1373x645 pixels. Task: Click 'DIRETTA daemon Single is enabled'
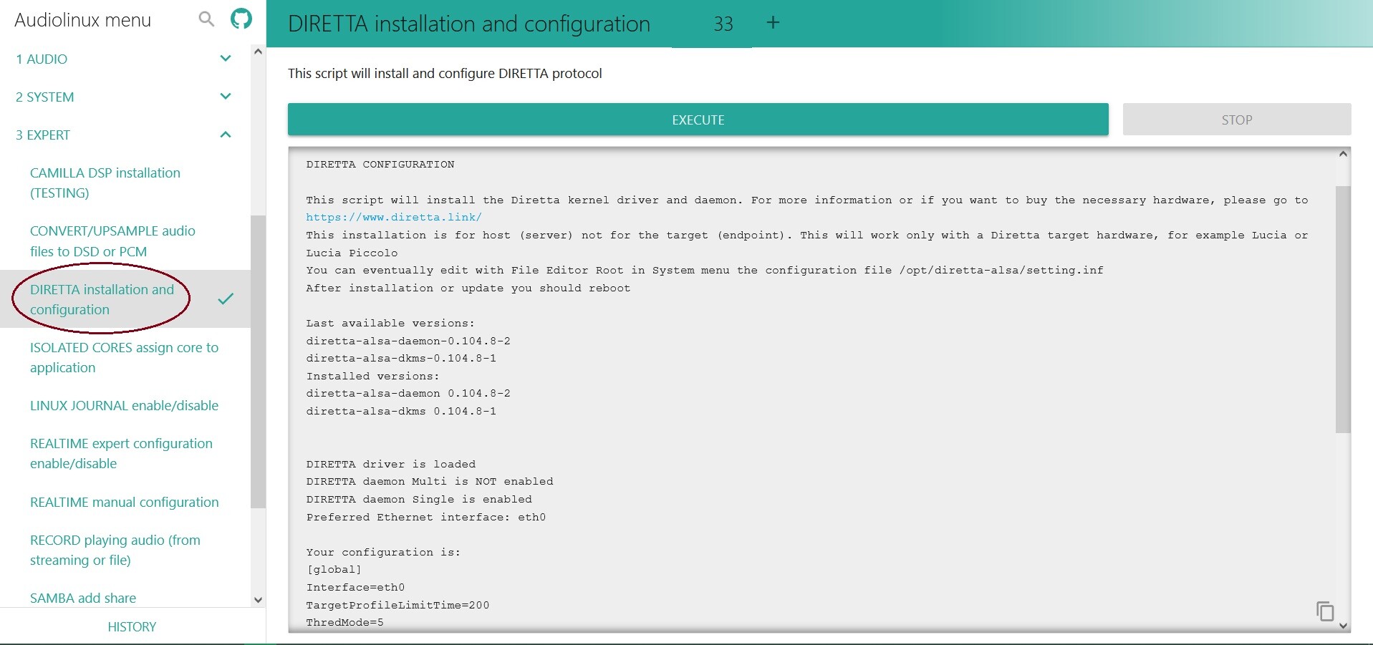coord(419,499)
